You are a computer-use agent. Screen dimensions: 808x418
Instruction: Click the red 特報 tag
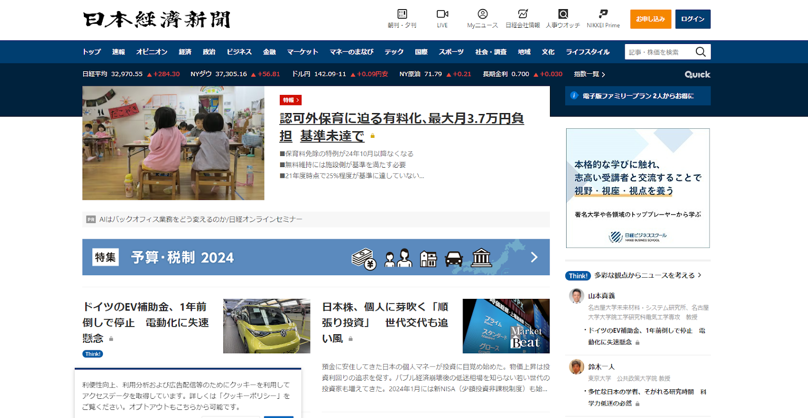290,100
